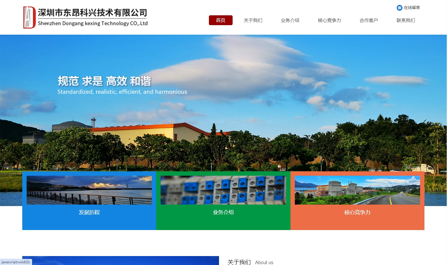Click the 关于我们 About us section heading
The width and height of the screenshot is (447, 265).
pyautogui.click(x=250, y=262)
